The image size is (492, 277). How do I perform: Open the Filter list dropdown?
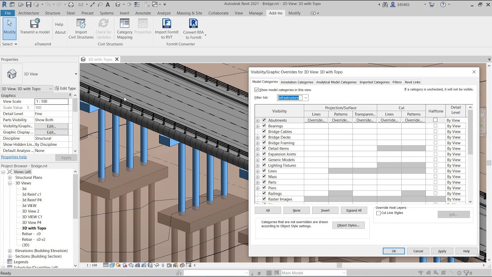[306, 98]
